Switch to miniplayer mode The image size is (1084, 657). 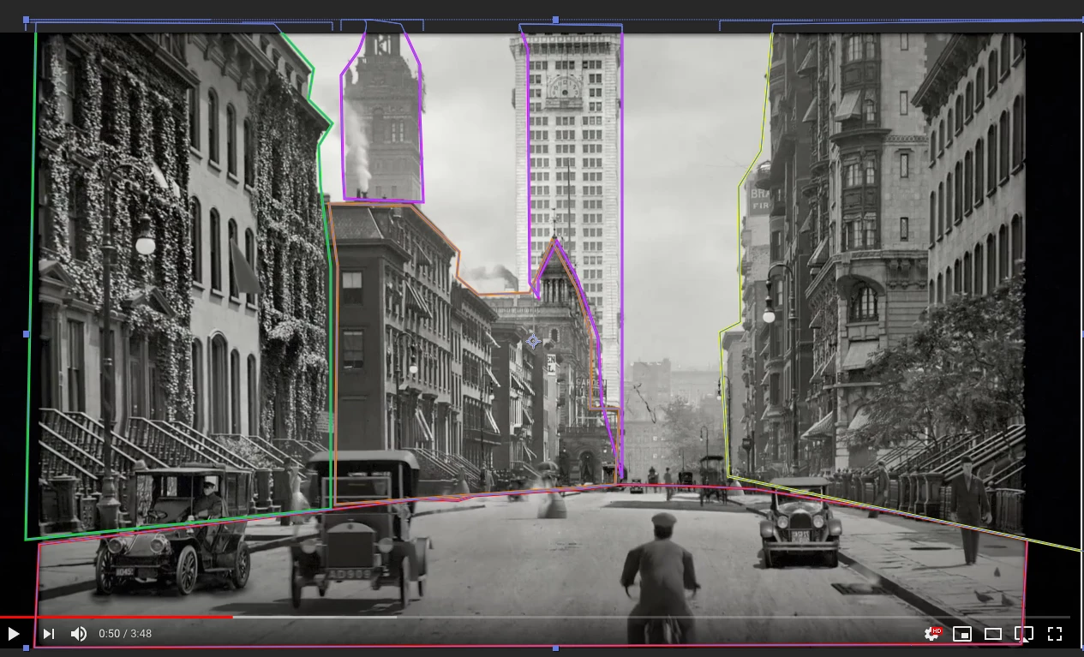(962, 634)
